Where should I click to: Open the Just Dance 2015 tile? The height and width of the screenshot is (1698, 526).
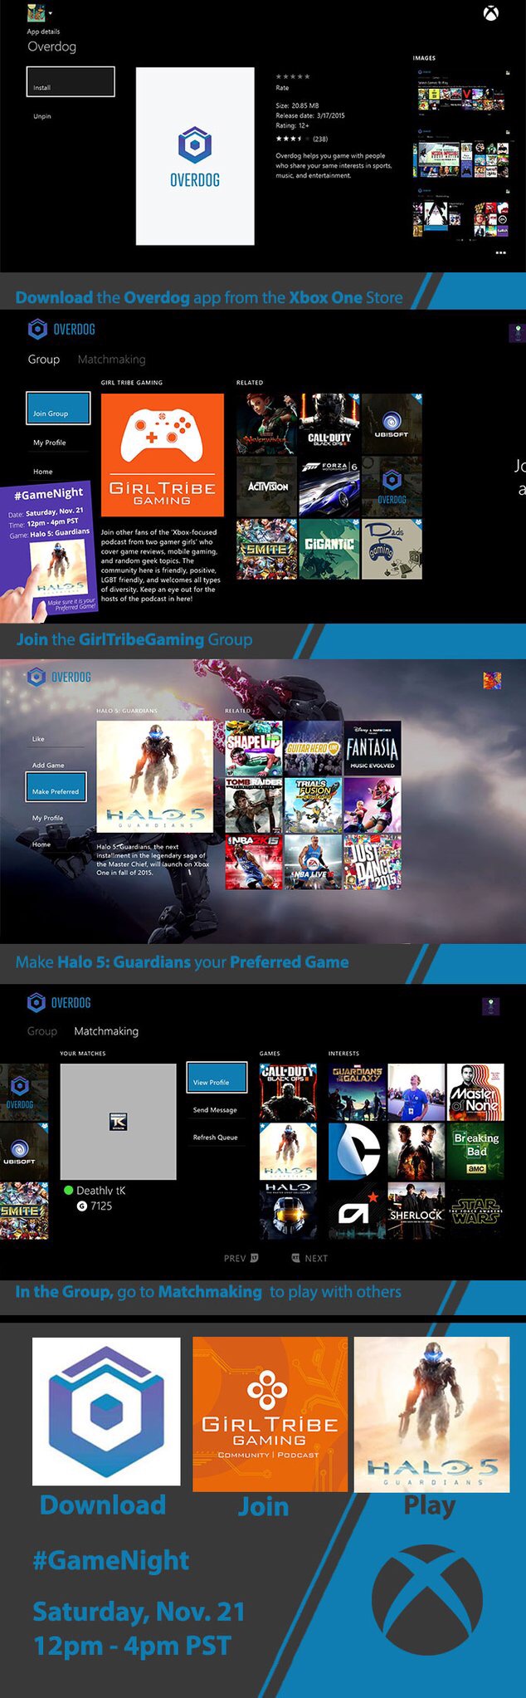click(x=373, y=862)
